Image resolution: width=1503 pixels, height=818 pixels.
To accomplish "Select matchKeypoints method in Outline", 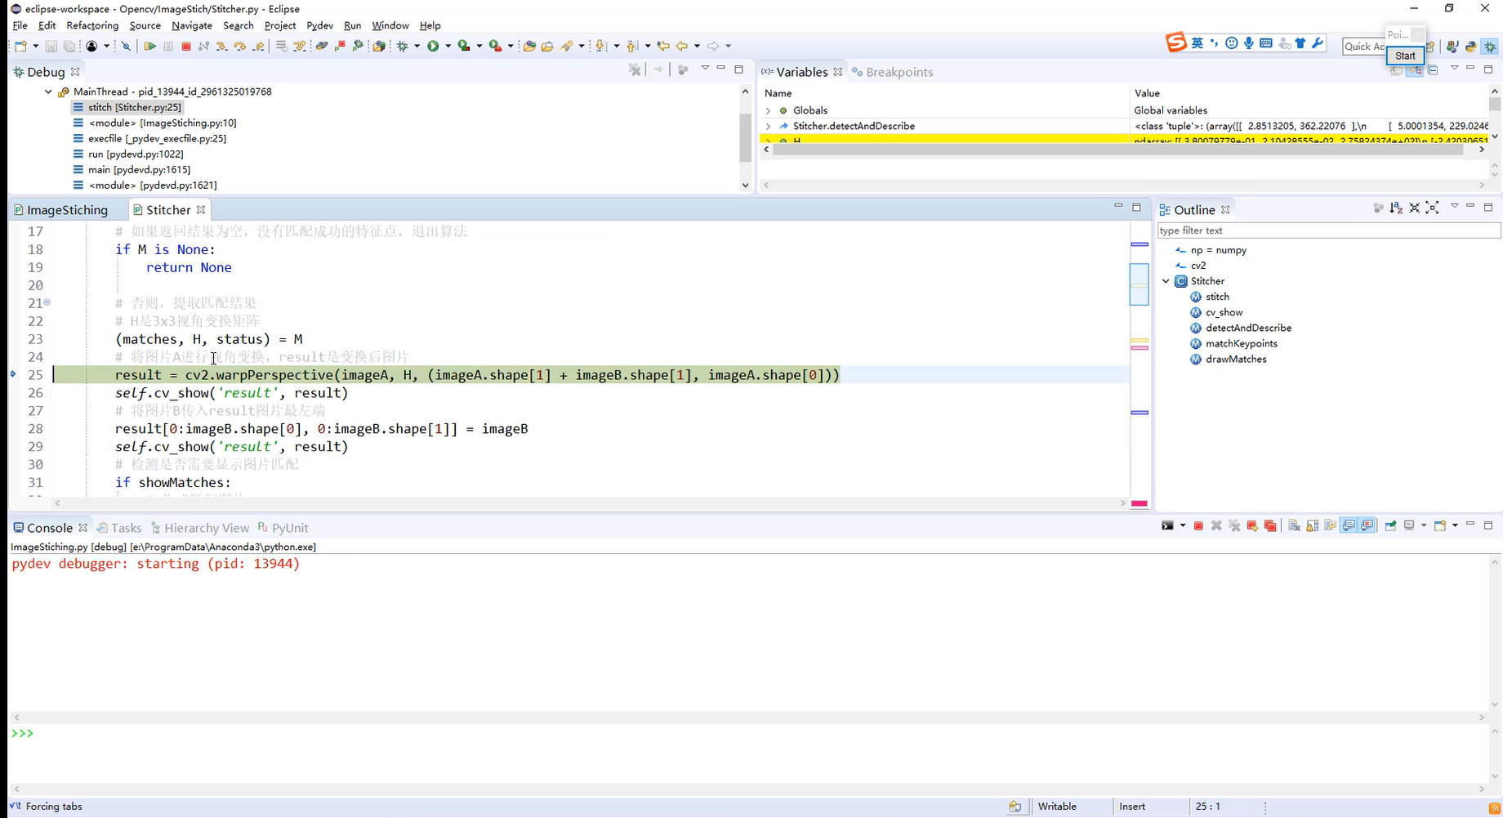I will [1233, 343].
